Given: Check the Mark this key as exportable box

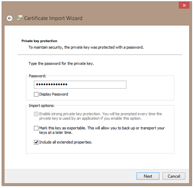Looking at the screenshot, I should pyautogui.click(x=36, y=128).
